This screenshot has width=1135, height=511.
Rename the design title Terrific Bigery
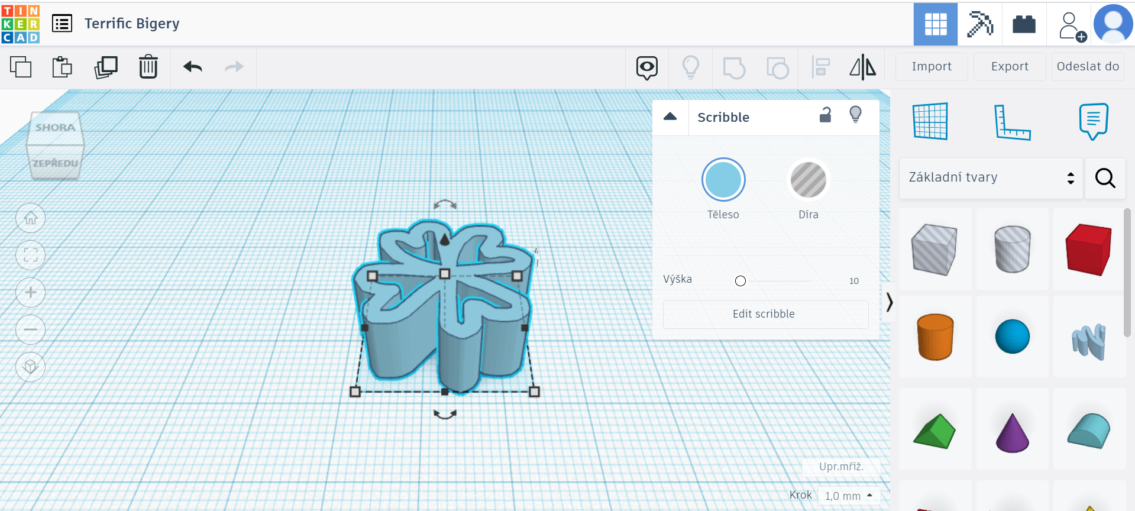coord(132,24)
